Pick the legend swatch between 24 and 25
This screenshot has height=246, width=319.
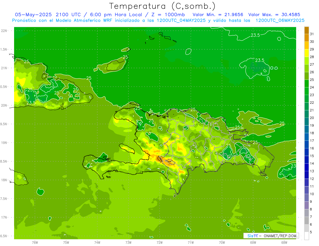click(307, 84)
